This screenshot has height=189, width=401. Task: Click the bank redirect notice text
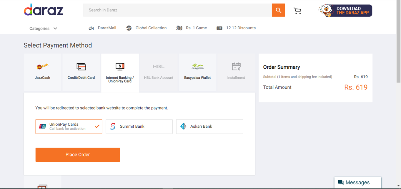pos(102,108)
